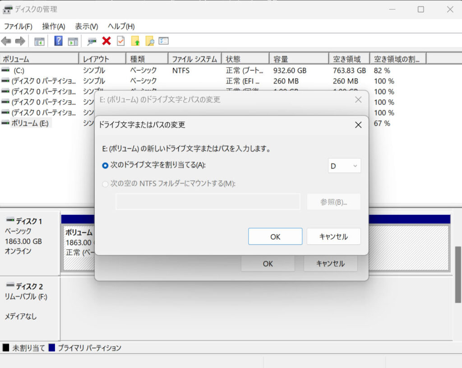Click the show/hide action pane icon

click(x=73, y=41)
